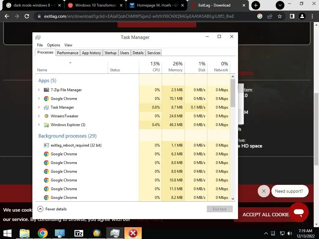Open the Windows Start button
This screenshot has width=319, height=239.
point(7,233)
